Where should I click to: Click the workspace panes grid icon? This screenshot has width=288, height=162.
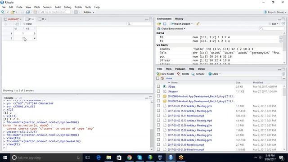[x=76, y=12]
